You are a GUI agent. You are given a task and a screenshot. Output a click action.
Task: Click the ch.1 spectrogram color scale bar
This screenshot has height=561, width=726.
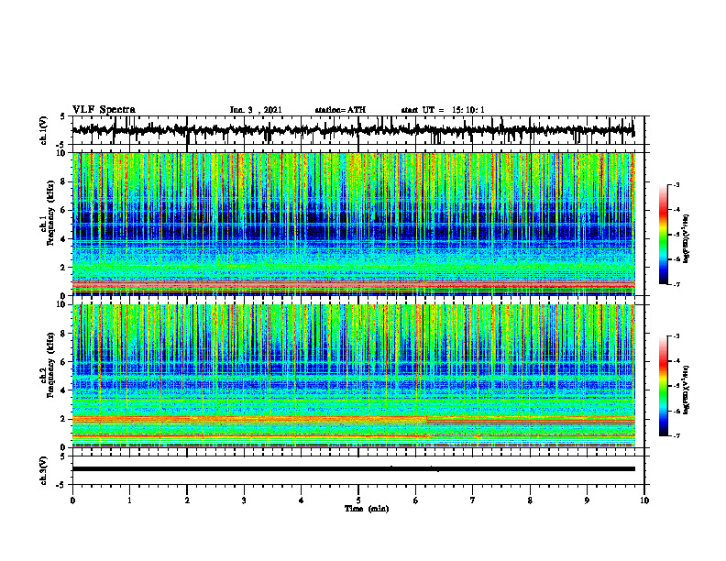coord(664,235)
